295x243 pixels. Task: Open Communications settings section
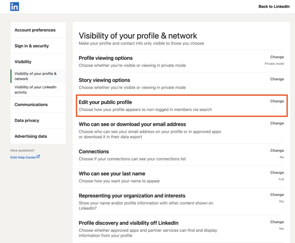click(x=31, y=104)
